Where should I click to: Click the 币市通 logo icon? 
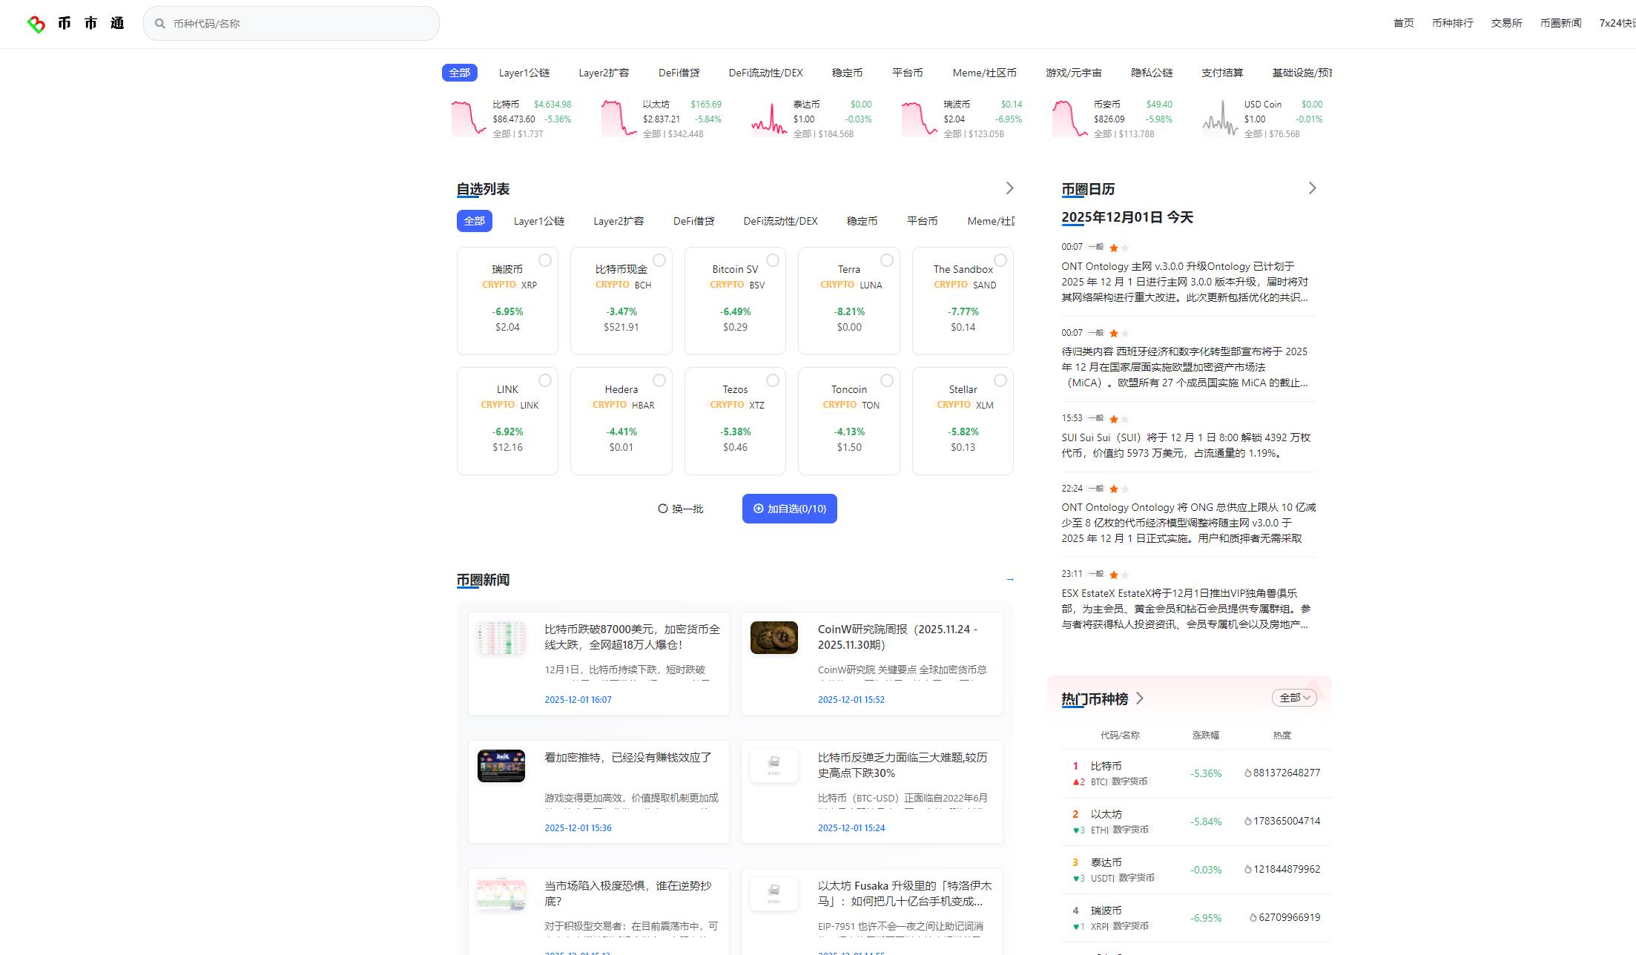[x=35, y=23]
